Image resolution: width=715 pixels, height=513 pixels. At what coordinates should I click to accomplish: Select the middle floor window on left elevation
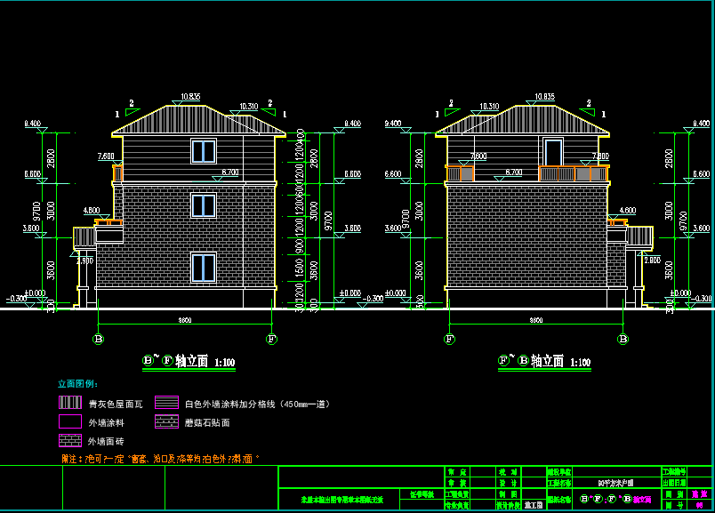click(x=204, y=206)
